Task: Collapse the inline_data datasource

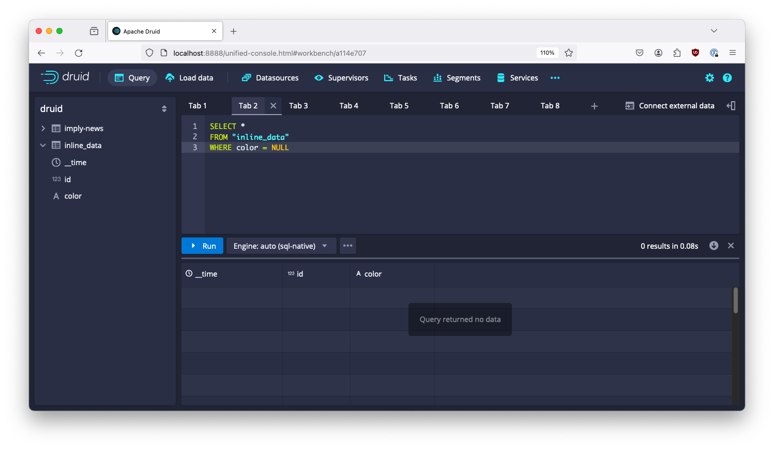Action: tap(43, 146)
